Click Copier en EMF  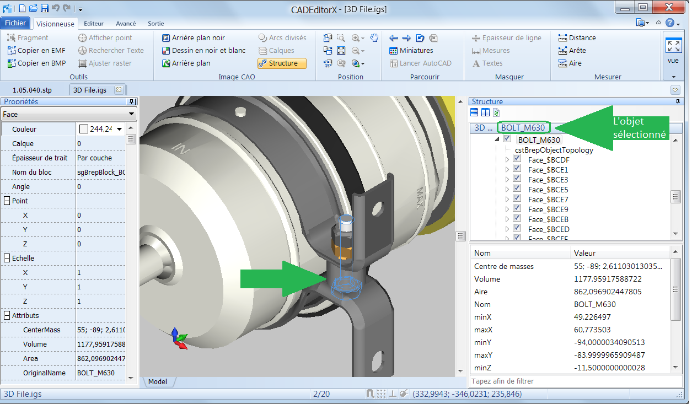click(x=36, y=51)
